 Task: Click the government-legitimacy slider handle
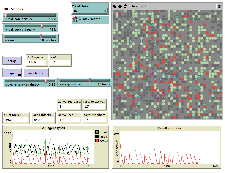[46, 80]
